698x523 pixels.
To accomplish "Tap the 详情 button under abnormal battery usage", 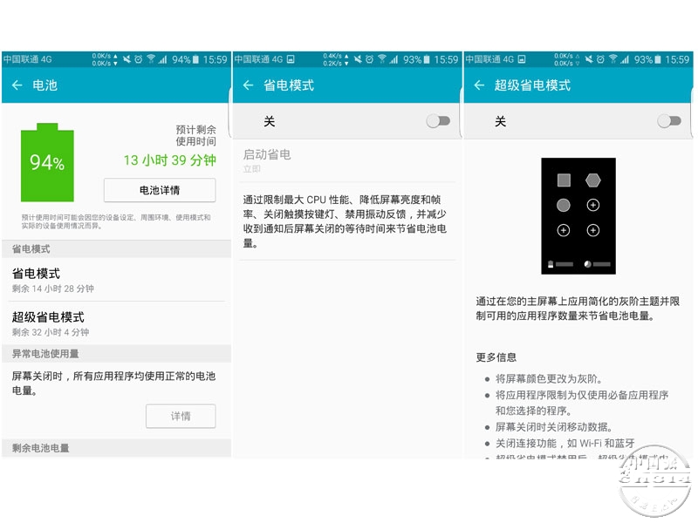I will [x=181, y=417].
